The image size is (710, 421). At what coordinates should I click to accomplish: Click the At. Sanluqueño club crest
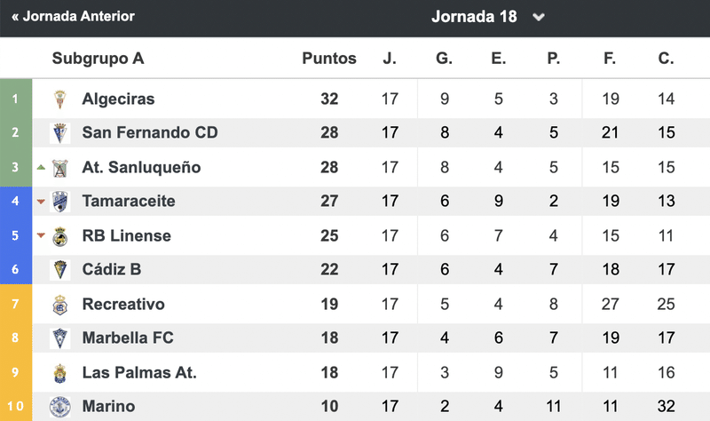point(59,168)
